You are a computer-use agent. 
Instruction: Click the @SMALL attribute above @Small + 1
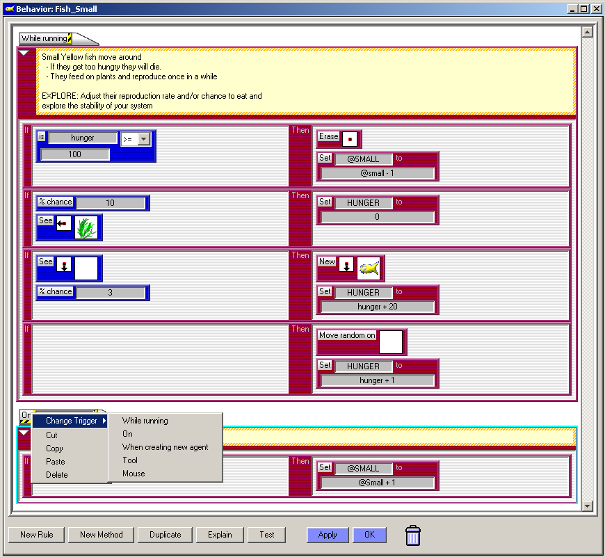364,468
